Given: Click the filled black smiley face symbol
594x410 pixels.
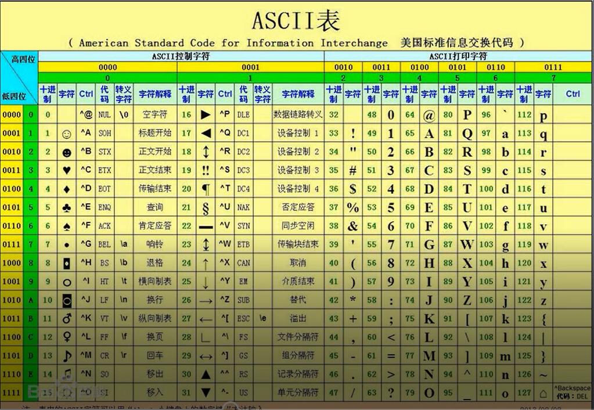Looking at the screenshot, I should pyautogui.click(x=67, y=152).
